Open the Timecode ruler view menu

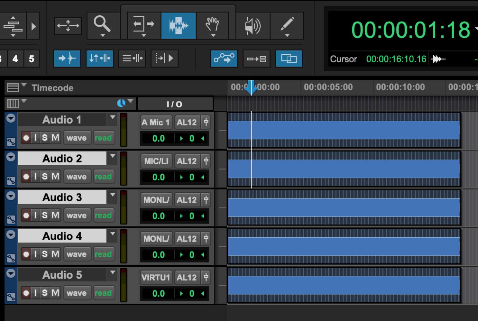click(x=13, y=87)
